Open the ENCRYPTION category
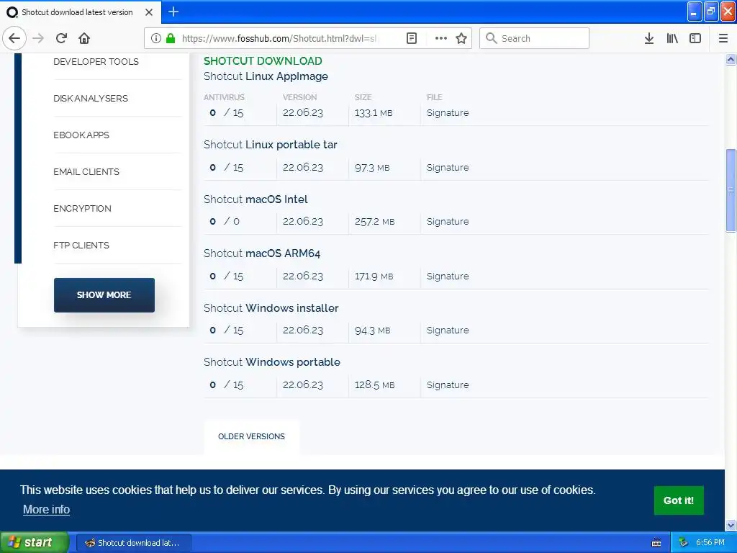The width and height of the screenshot is (737, 553). [x=82, y=208]
